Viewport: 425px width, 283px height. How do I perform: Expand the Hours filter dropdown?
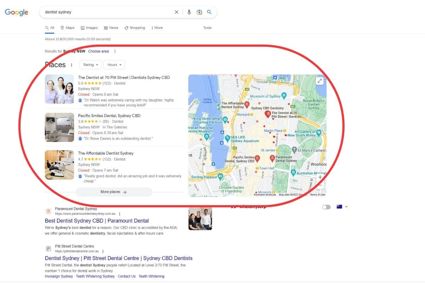click(x=114, y=65)
